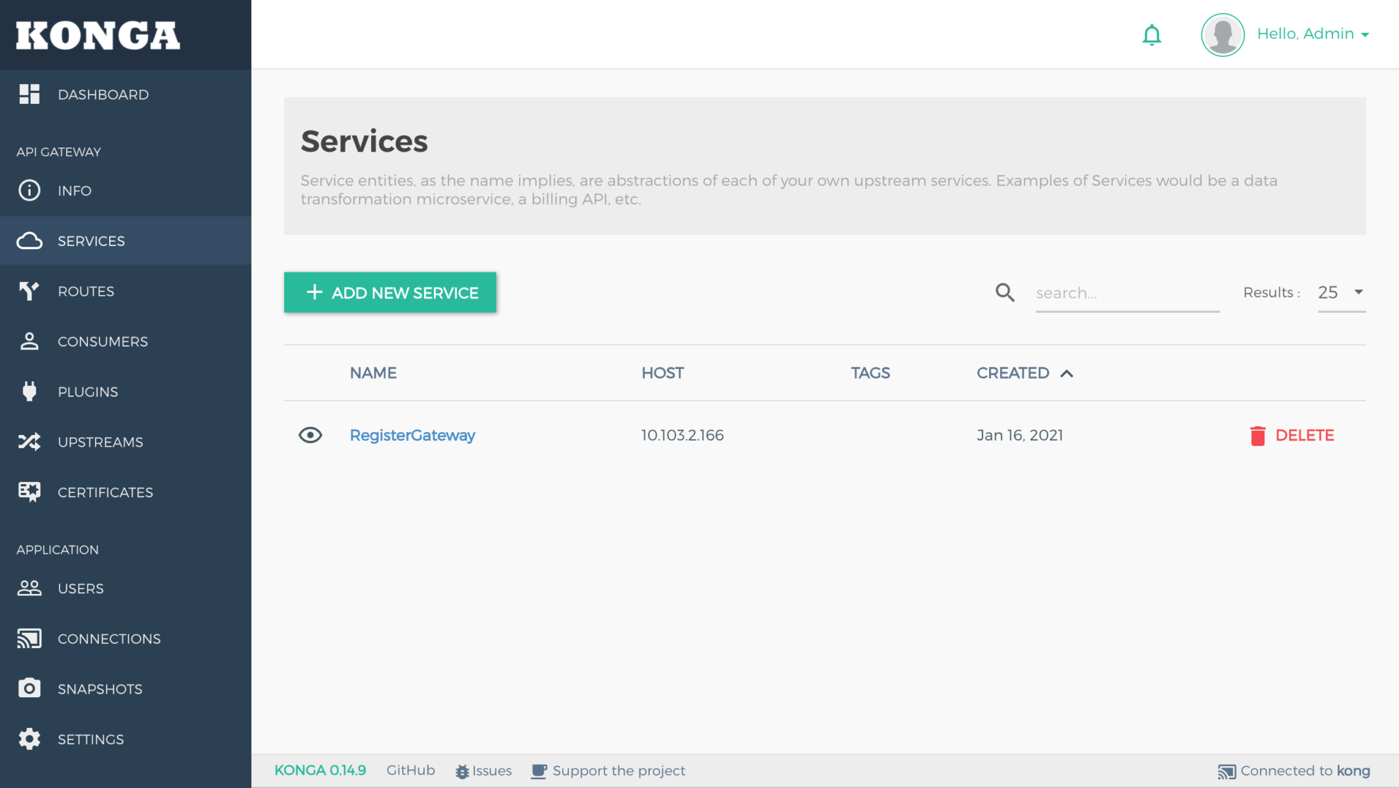Open the Snapshots panel
Image resolution: width=1399 pixels, height=788 pixels.
(x=100, y=688)
